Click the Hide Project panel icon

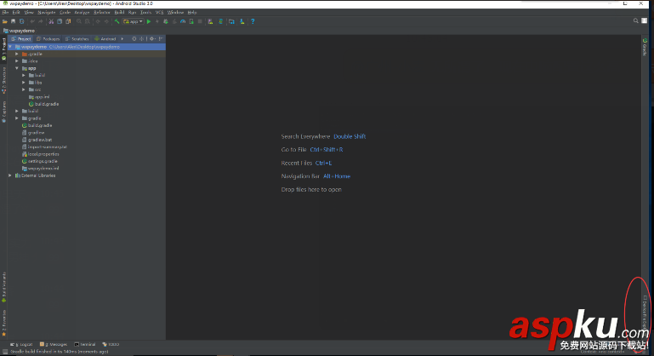(x=161, y=39)
